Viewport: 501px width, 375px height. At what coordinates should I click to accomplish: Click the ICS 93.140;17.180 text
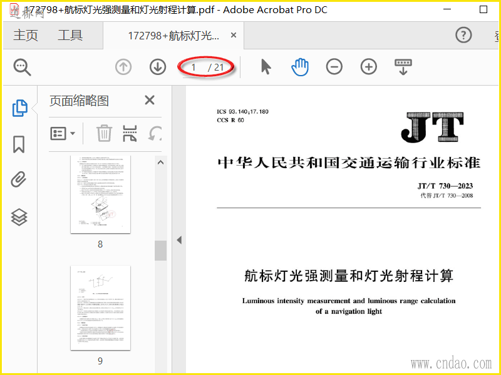(242, 112)
